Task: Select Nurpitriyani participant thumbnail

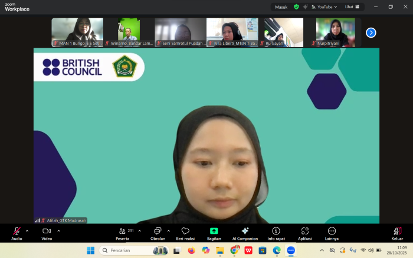Action: pos(335,32)
